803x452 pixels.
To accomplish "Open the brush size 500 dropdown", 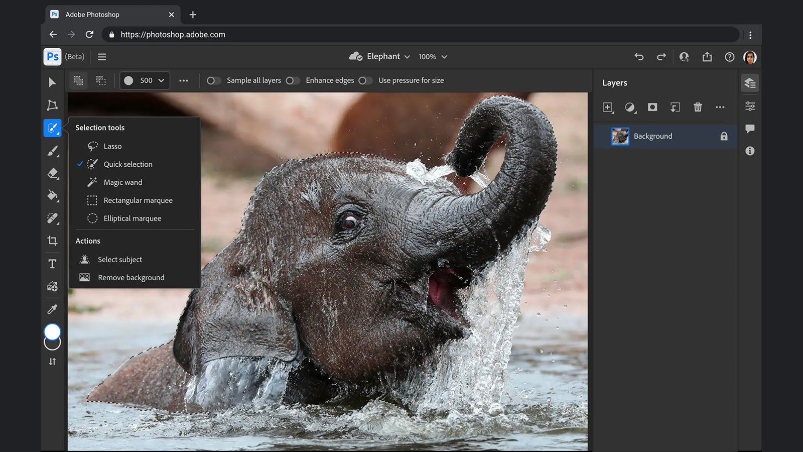I will pos(145,80).
